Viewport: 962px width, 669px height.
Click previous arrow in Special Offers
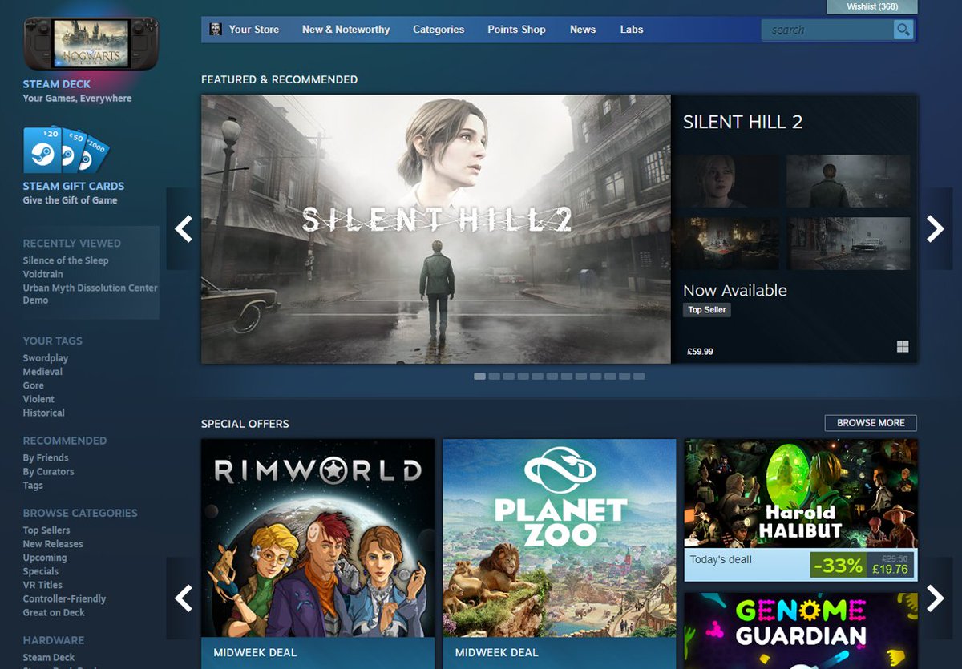(184, 598)
